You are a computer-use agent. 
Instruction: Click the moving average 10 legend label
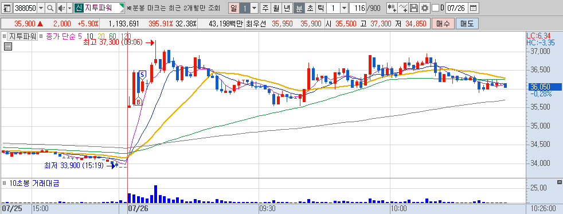coord(90,36)
